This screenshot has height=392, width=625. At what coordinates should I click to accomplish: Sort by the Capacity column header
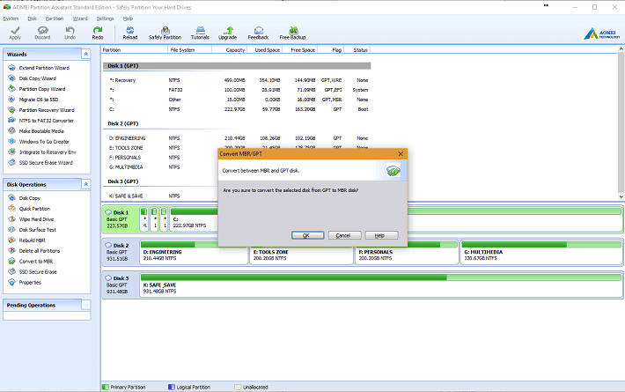point(230,50)
